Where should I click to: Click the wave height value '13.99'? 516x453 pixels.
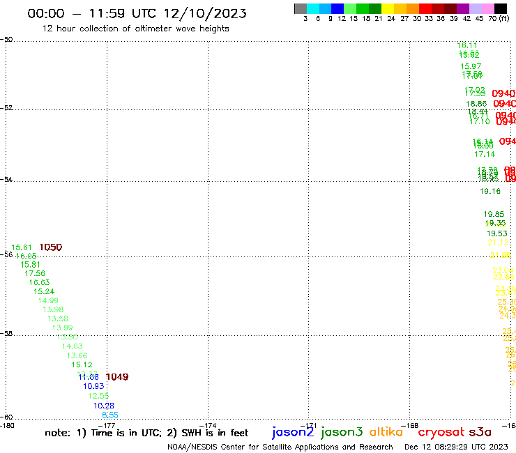click(x=62, y=328)
